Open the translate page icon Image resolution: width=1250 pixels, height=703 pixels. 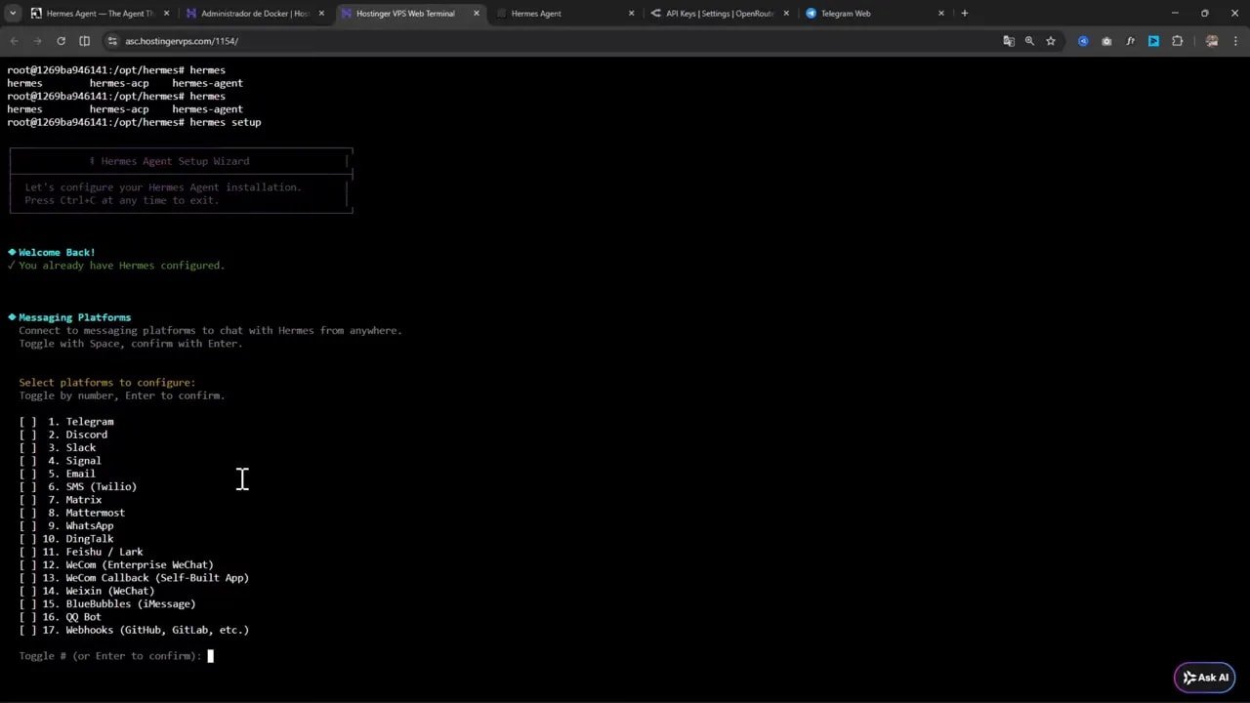pyautogui.click(x=1009, y=41)
